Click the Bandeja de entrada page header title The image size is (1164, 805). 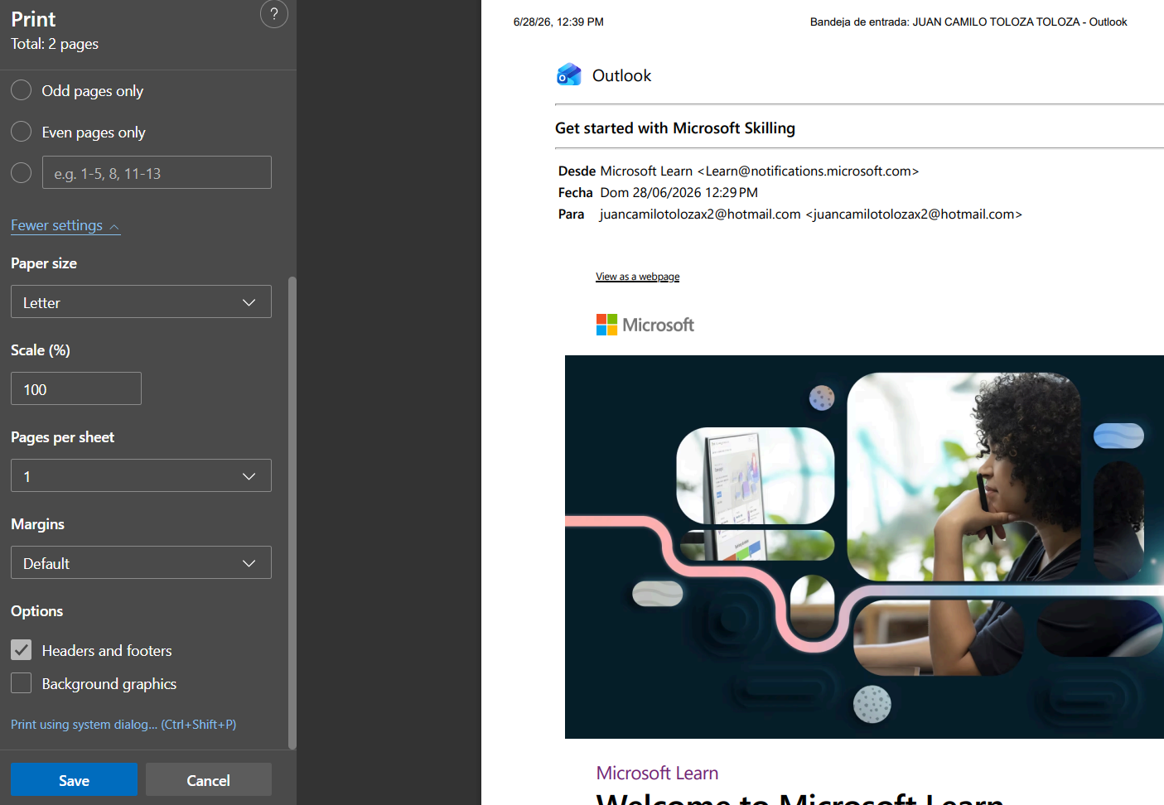968,22
